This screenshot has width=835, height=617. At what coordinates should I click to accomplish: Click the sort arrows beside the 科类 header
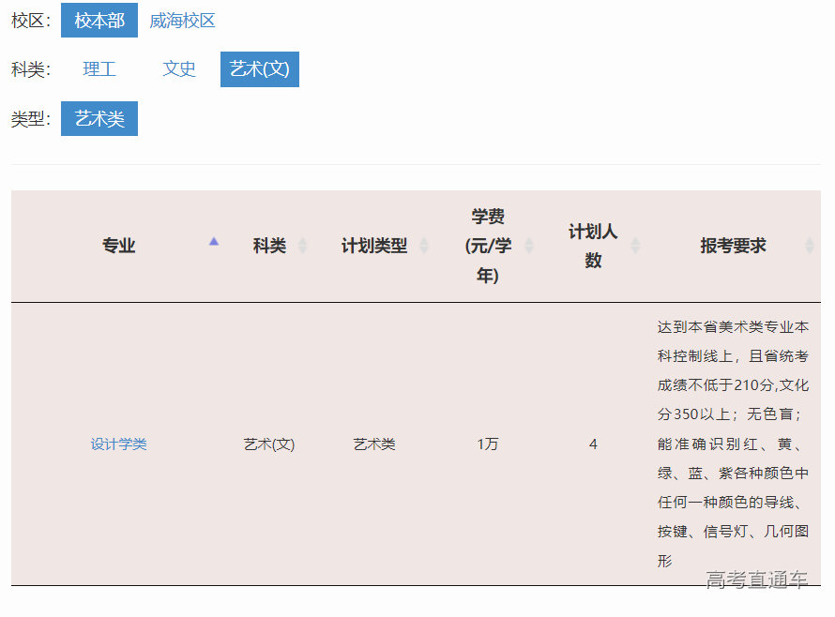point(302,246)
